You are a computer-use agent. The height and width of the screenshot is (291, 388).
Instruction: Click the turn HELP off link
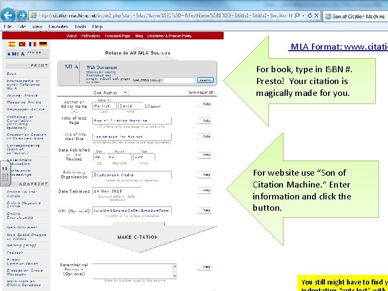pyautogui.click(x=201, y=93)
